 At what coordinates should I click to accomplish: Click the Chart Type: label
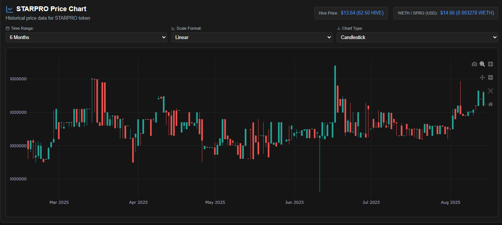tap(352, 28)
